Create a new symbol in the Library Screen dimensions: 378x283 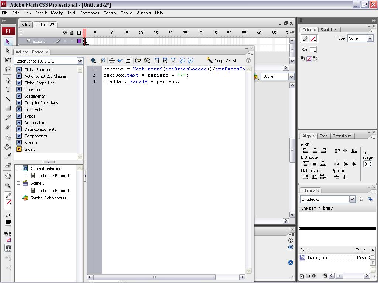(x=302, y=276)
